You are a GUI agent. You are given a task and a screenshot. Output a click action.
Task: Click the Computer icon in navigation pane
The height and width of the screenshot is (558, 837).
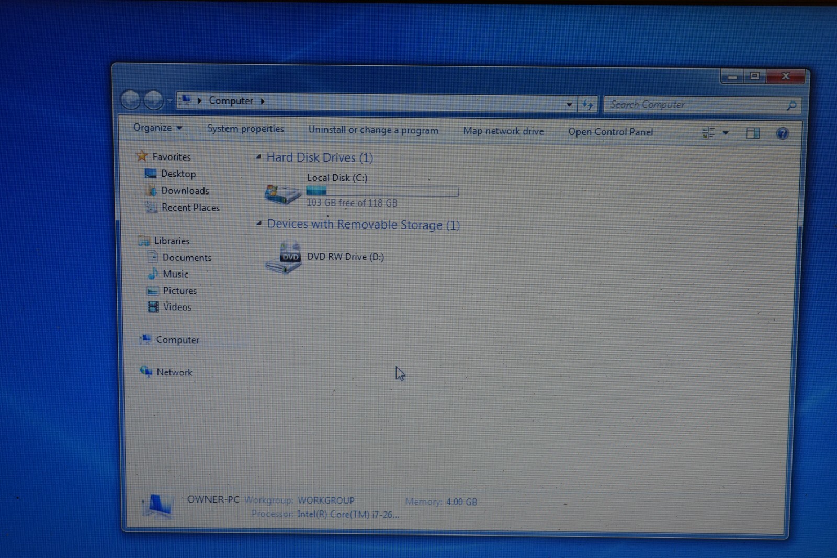coord(146,339)
